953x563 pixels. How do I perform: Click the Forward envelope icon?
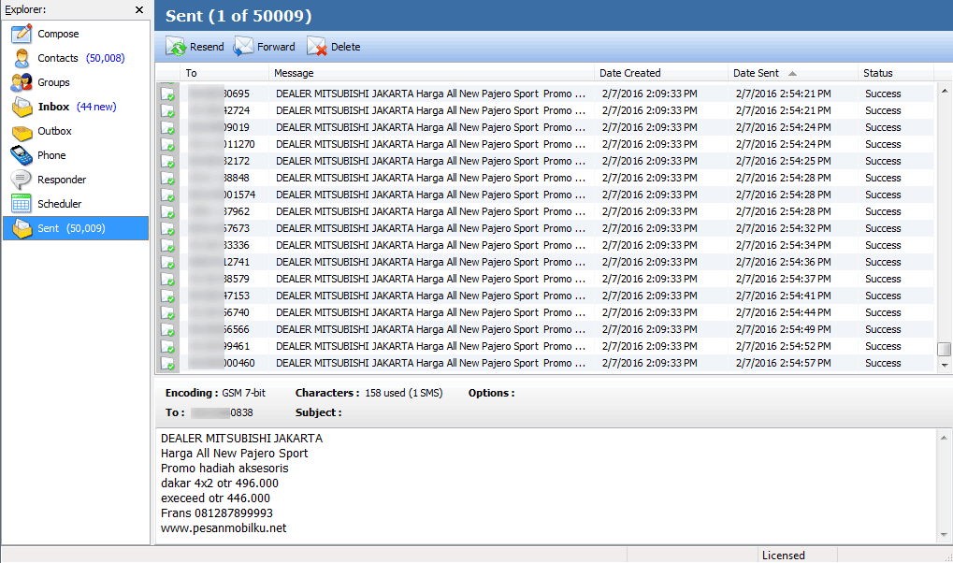pos(243,46)
